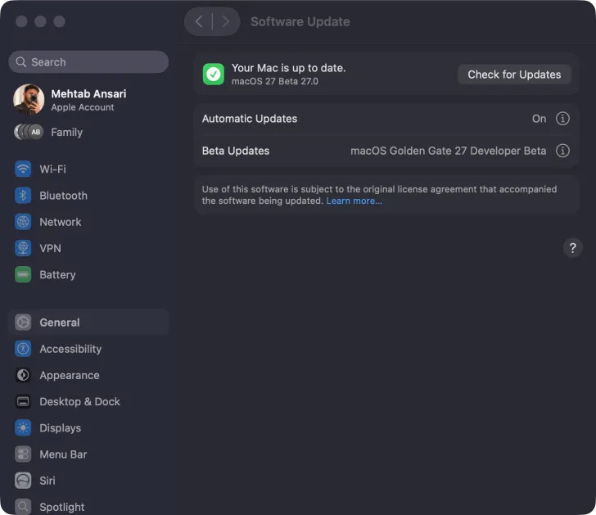Viewport: 596px width, 515px height.
Task: Click the Family avatars icon
Action: [29, 132]
